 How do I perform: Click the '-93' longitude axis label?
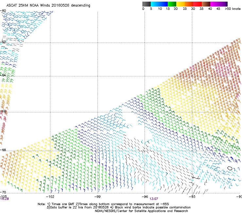192,197
